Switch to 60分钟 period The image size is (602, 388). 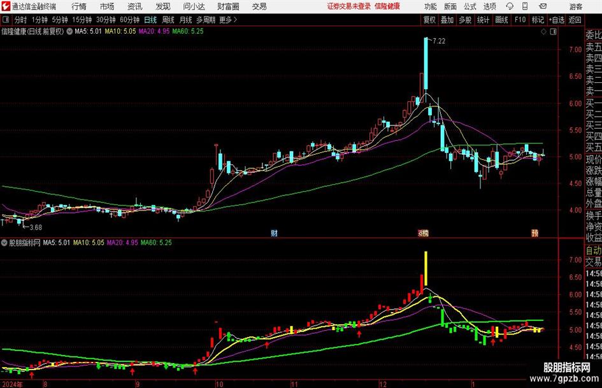[129, 20]
